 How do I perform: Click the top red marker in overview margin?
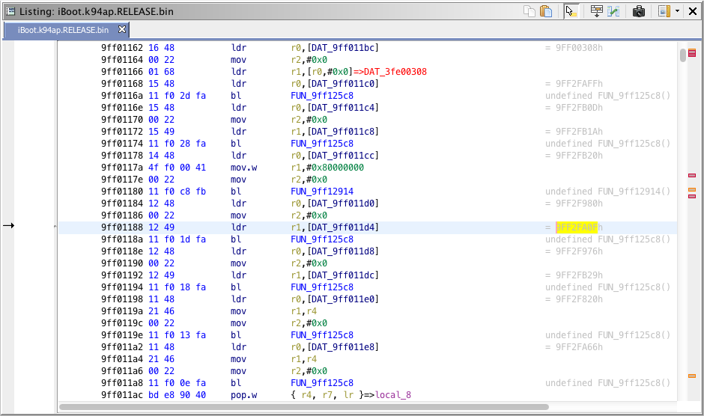click(x=692, y=52)
